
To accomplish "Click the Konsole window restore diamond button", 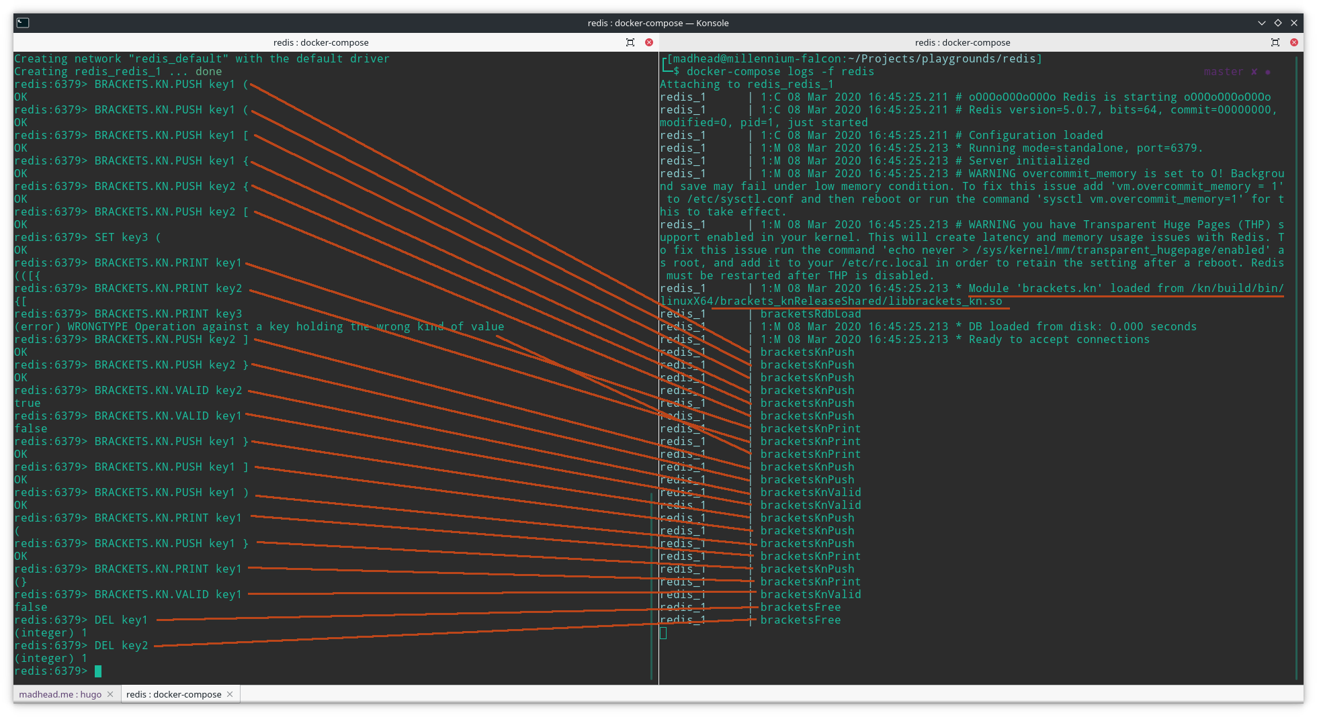I will pyautogui.click(x=1278, y=23).
